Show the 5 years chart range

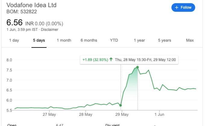point(164,41)
